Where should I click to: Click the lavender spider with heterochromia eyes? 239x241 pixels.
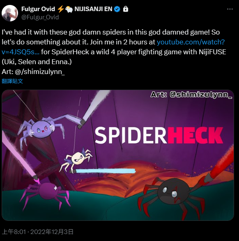[41, 129]
